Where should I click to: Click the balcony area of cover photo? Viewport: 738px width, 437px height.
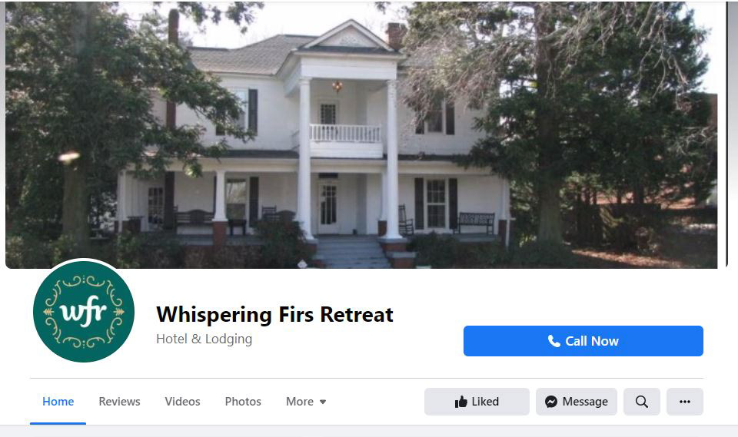pos(345,134)
